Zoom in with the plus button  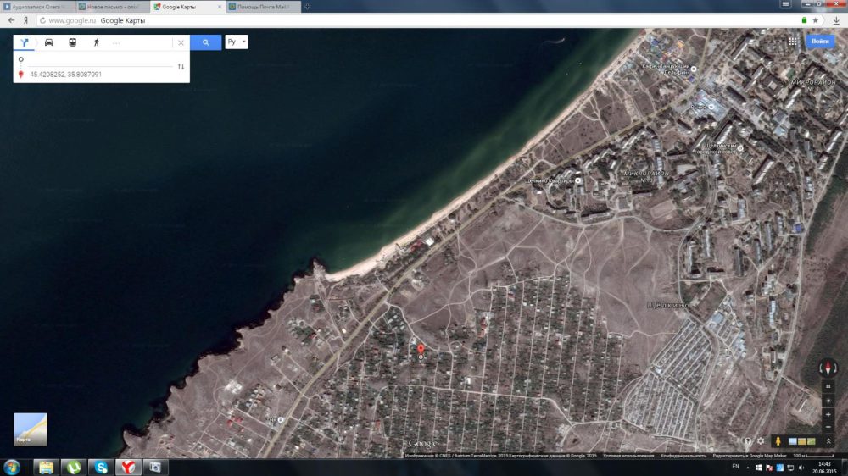828,415
